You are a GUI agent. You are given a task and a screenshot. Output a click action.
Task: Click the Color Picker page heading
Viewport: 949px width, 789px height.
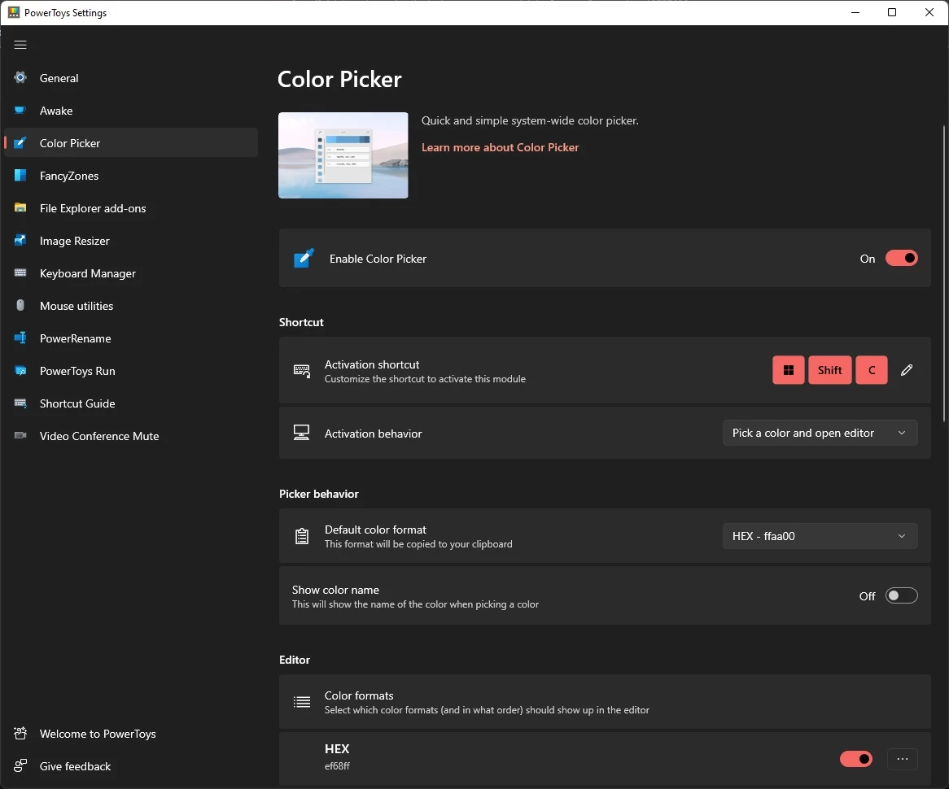339,79
